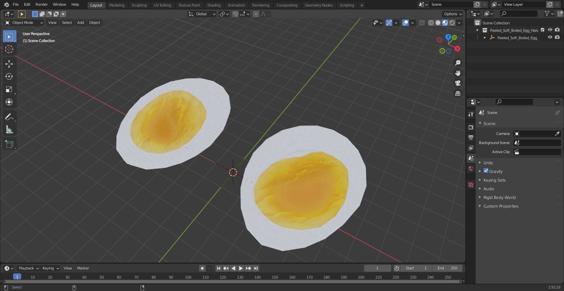Open the Output properties tab
This screenshot has height=291, width=564.
point(471,137)
